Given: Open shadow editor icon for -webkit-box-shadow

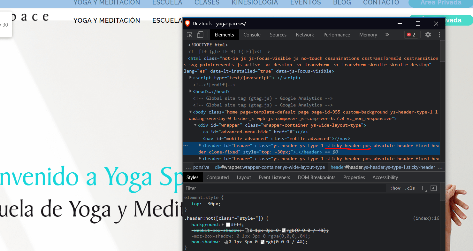Looking at the screenshot, I should [247, 230].
